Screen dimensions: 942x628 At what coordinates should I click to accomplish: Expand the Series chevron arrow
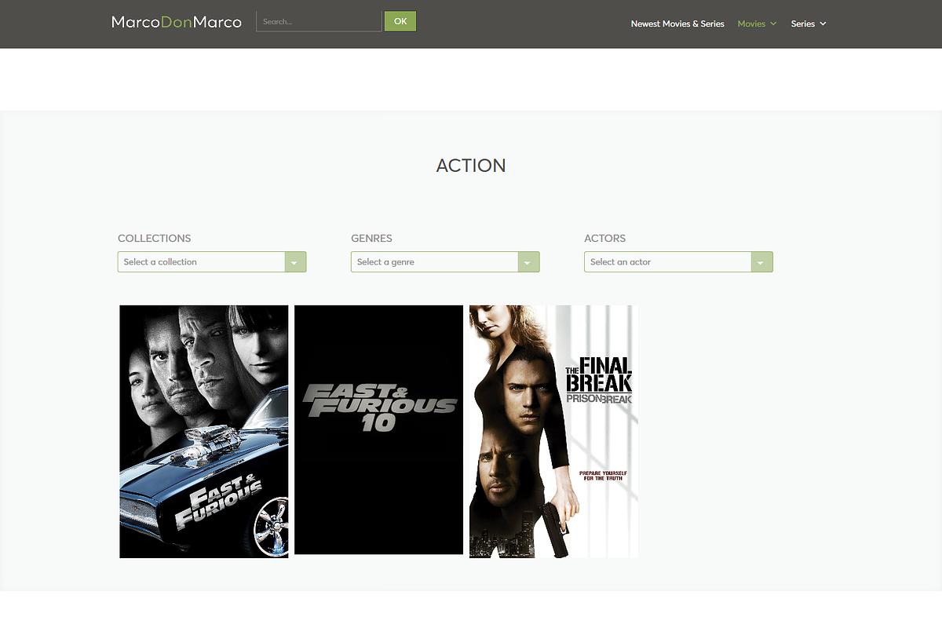pos(823,24)
